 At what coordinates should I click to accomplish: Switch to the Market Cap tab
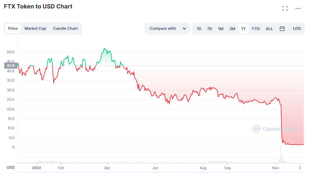35,29
